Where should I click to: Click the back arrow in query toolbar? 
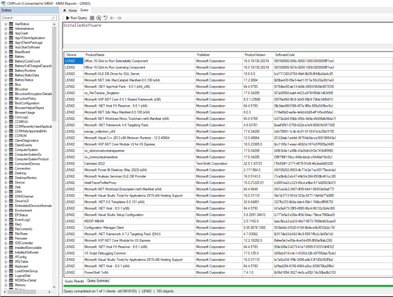point(112,18)
